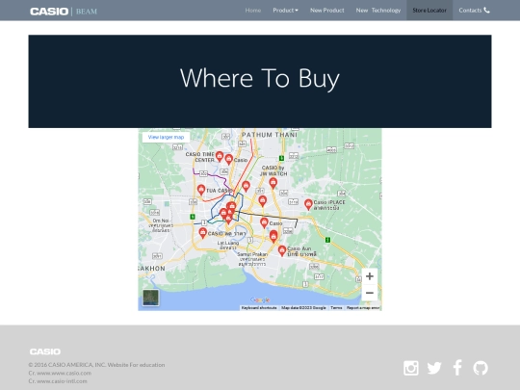Select the CASIO by JW WATCH map pin

pyautogui.click(x=273, y=183)
